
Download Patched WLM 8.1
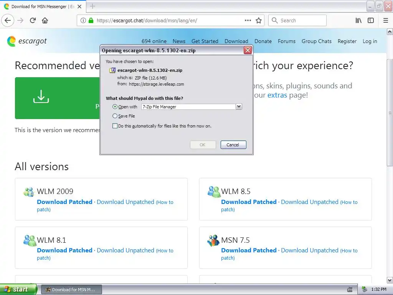click(x=64, y=250)
